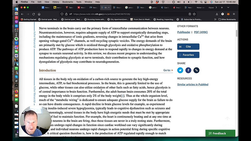This screenshot has height=141, width=251.
Task: Share the article on Twitter
Action: click(180, 70)
